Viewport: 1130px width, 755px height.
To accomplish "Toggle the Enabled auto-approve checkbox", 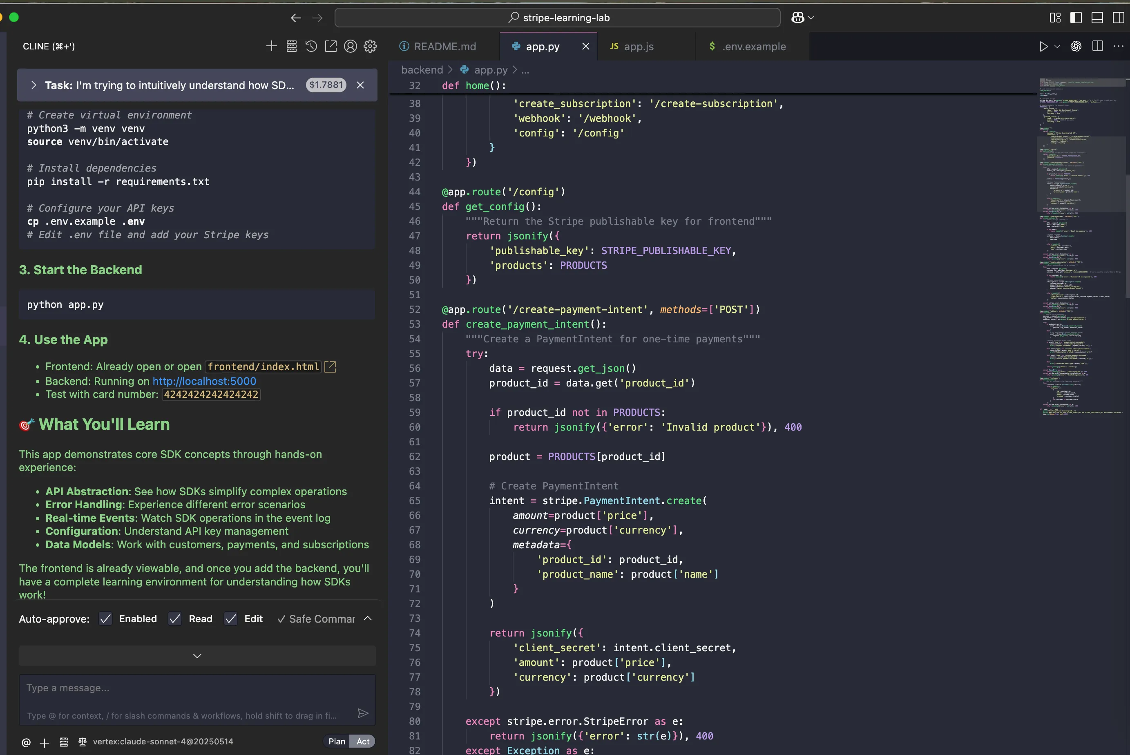I will [105, 619].
